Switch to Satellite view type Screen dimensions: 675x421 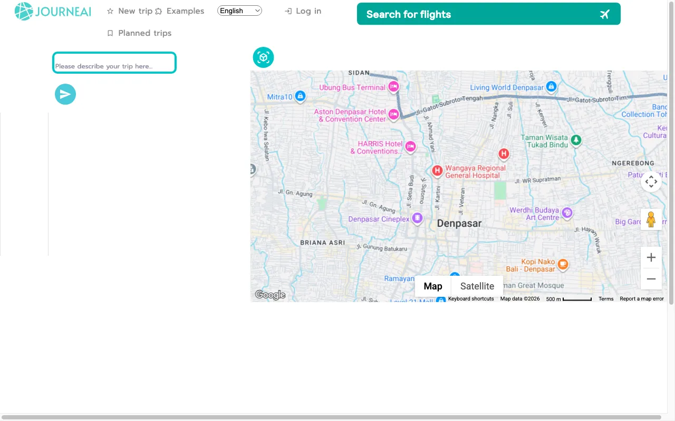pyautogui.click(x=477, y=286)
